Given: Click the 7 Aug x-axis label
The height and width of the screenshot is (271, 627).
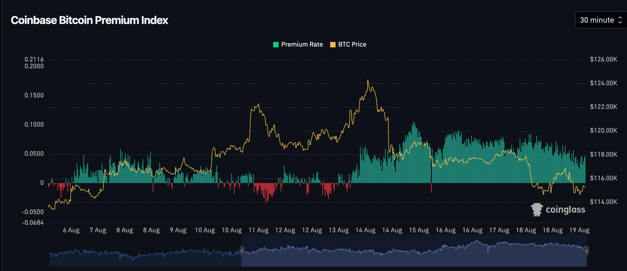Looking at the screenshot, I should tap(98, 230).
